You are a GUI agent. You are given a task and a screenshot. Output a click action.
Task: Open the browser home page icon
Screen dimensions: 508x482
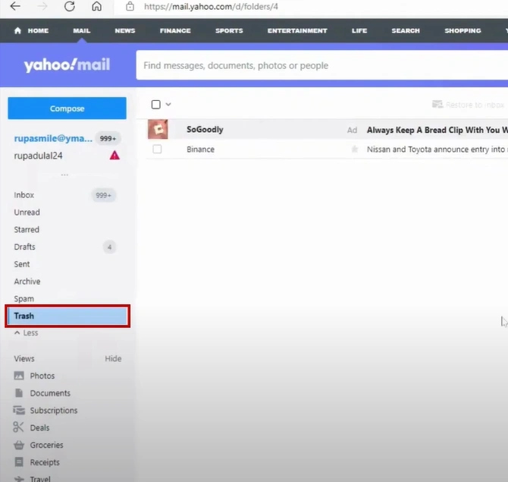coord(96,6)
